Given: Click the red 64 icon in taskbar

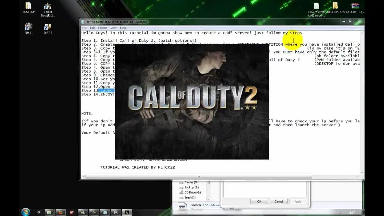Looking at the screenshot, I should pos(72,212).
